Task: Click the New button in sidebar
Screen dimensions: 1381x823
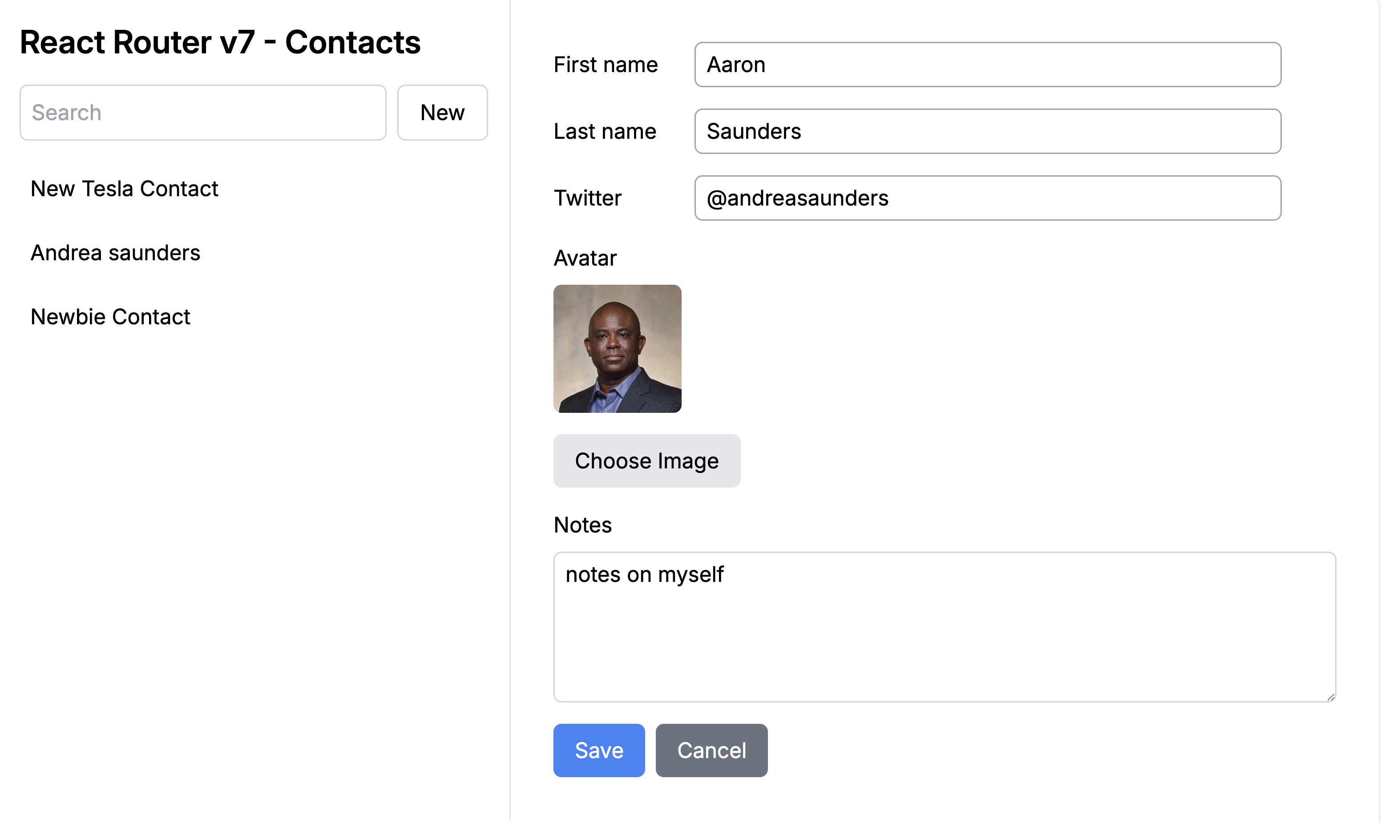Action: click(x=442, y=112)
